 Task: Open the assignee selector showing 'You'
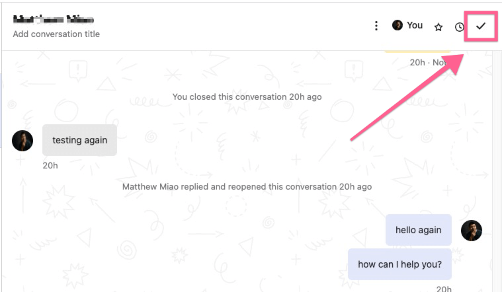tap(407, 25)
